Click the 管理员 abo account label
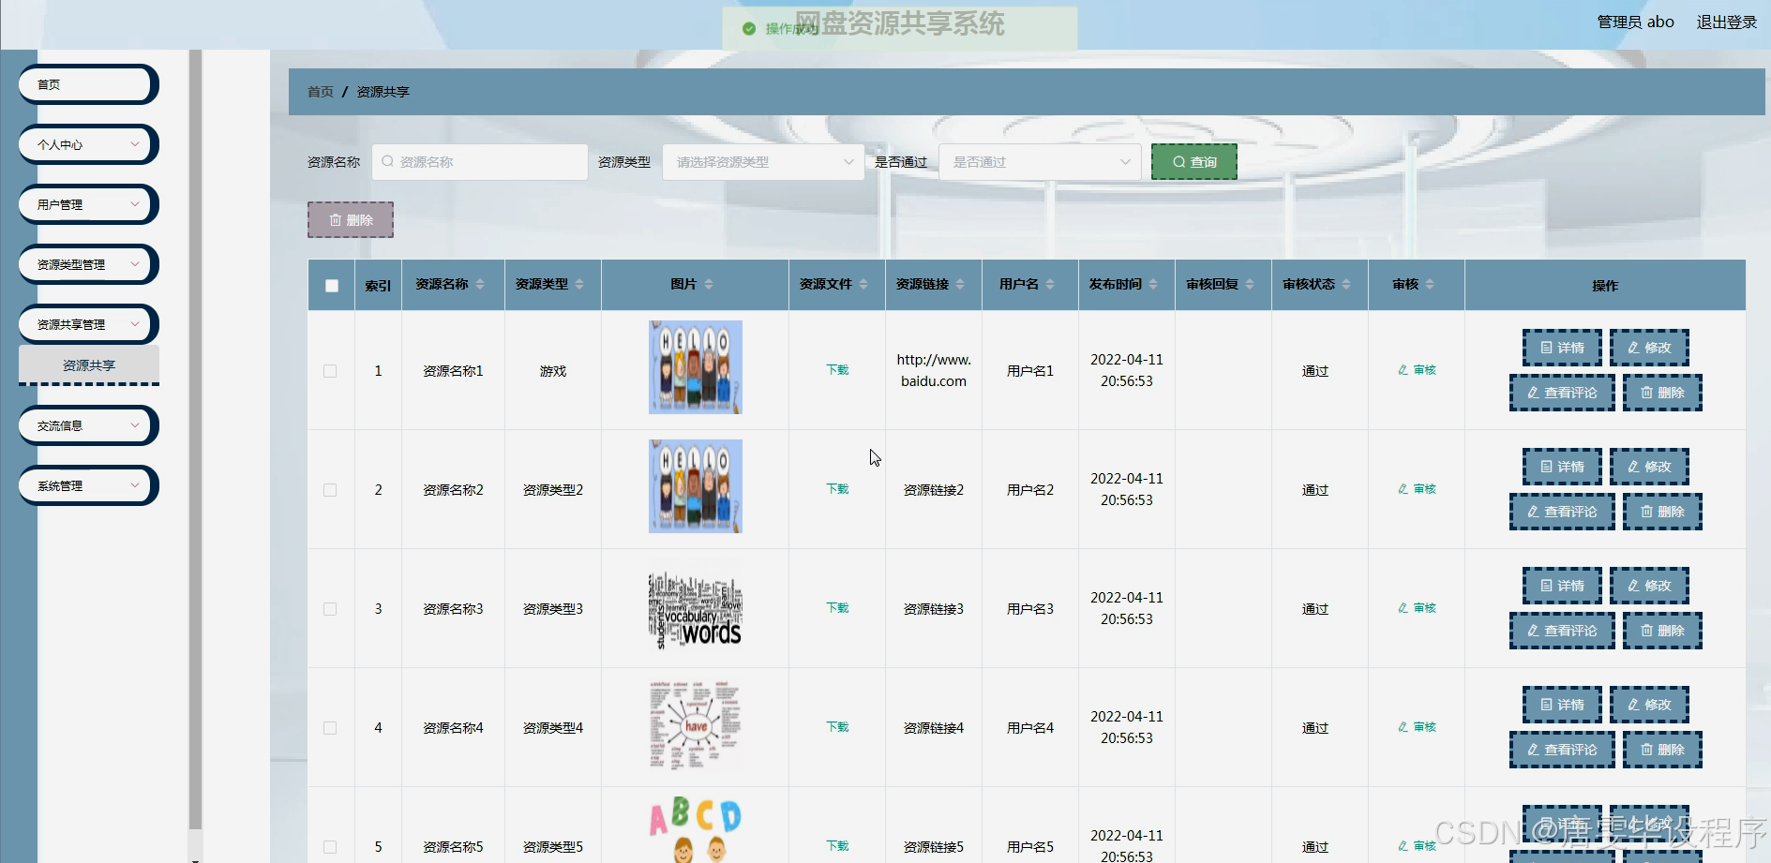Image resolution: width=1771 pixels, height=863 pixels. click(1635, 22)
